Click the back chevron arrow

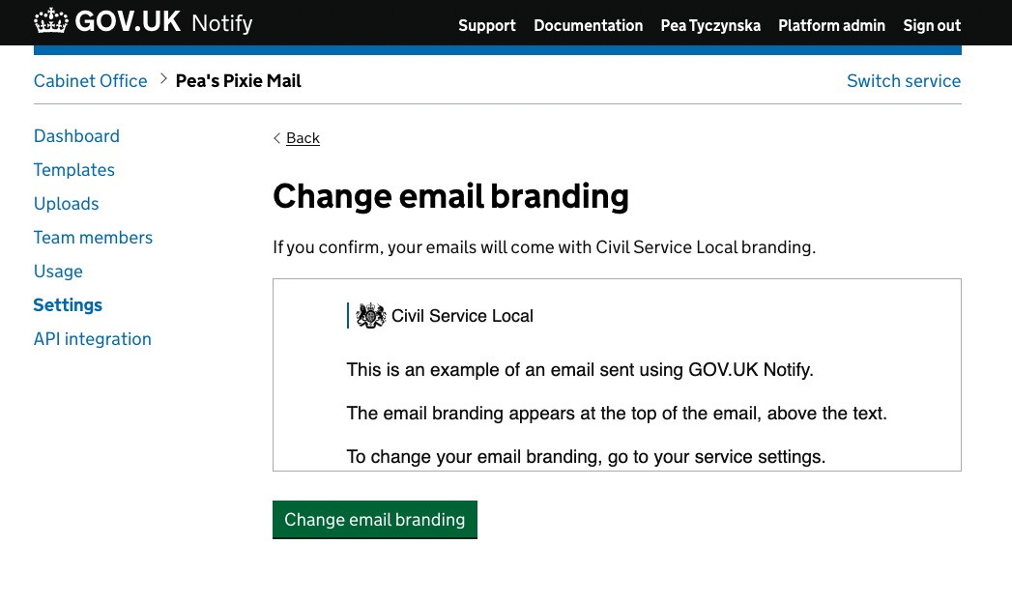[x=276, y=138]
